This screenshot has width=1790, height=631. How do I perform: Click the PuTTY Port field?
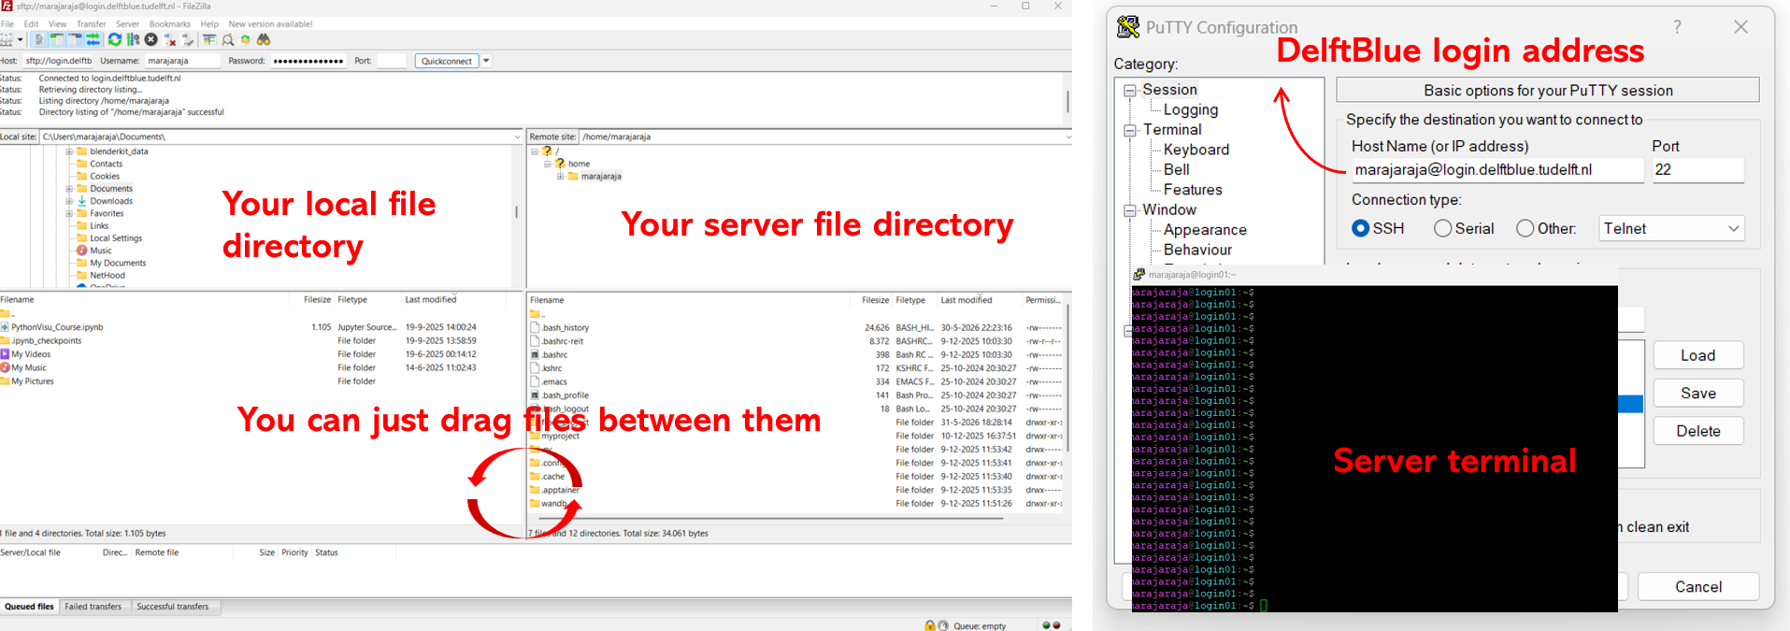tap(1698, 170)
